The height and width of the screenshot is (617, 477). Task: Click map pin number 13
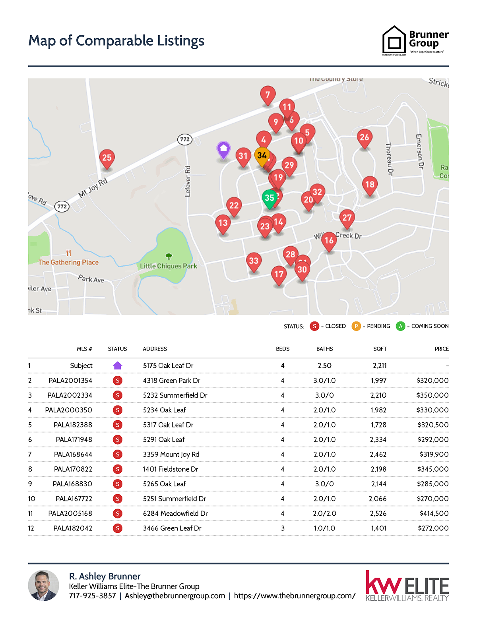click(x=223, y=224)
